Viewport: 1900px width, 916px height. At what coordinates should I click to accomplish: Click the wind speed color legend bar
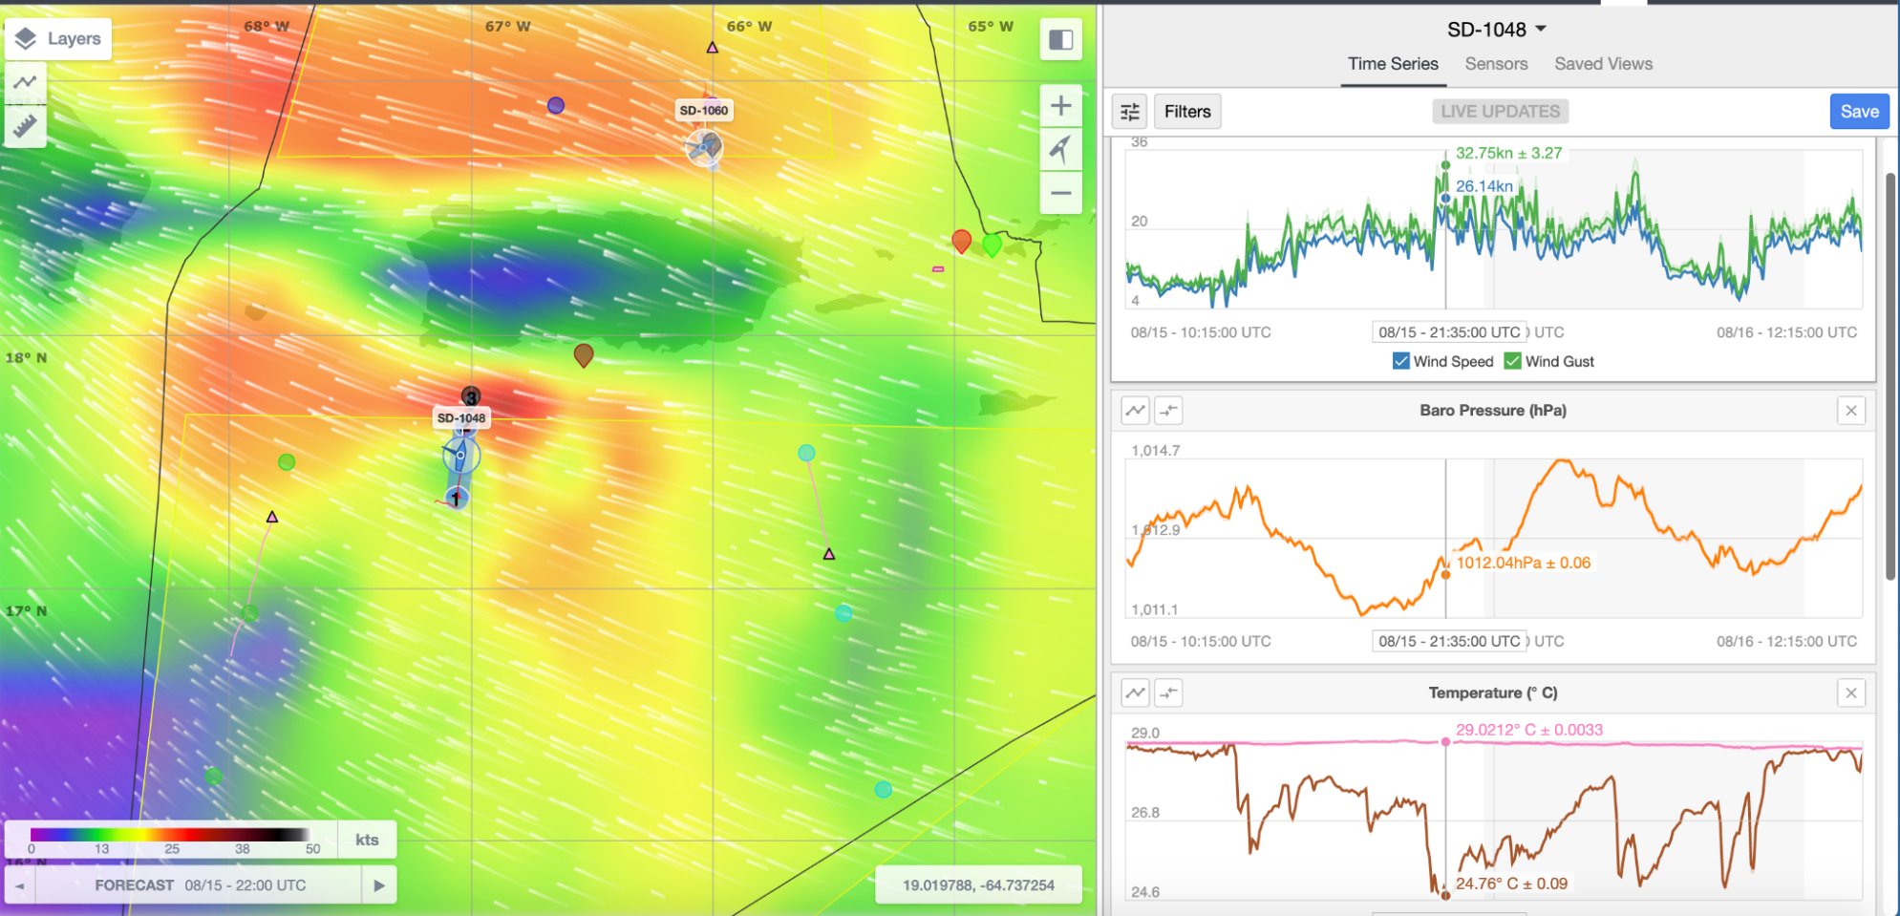point(170,835)
